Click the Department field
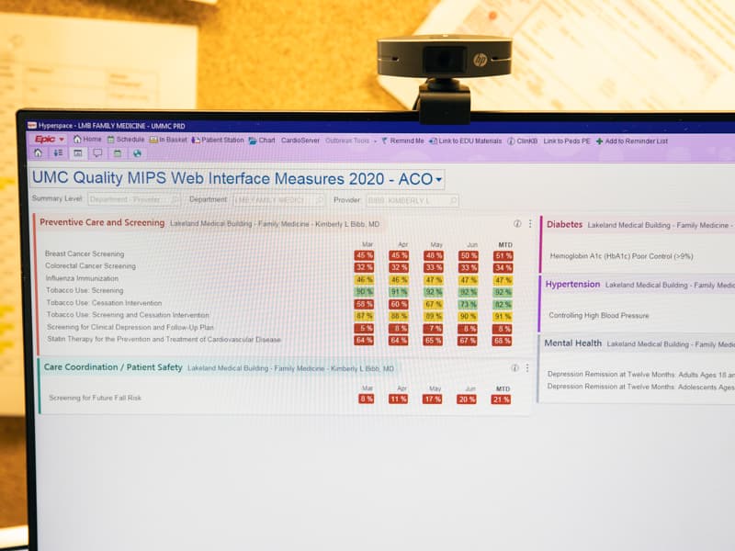The image size is (735, 551). tap(279, 200)
